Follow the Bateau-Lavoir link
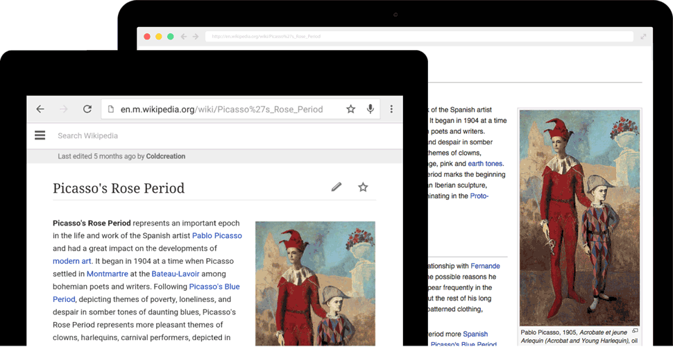The height and width of the screenshot is (347, 673). (x=176, y=273)
